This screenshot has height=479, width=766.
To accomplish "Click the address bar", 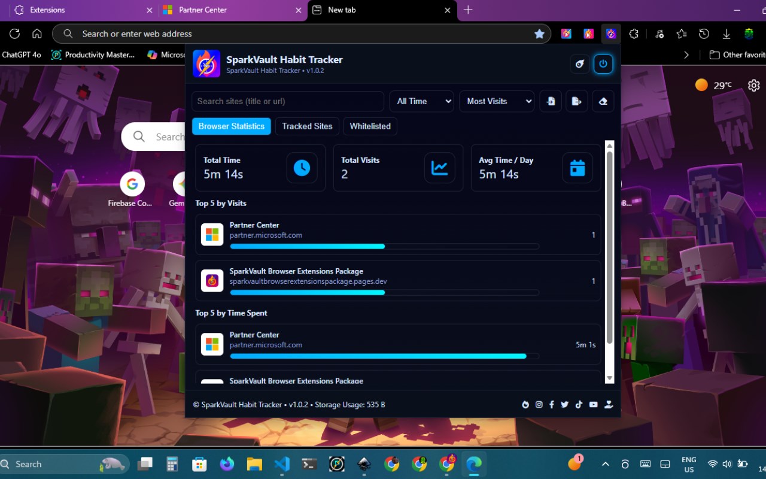I will click(302, 34).
